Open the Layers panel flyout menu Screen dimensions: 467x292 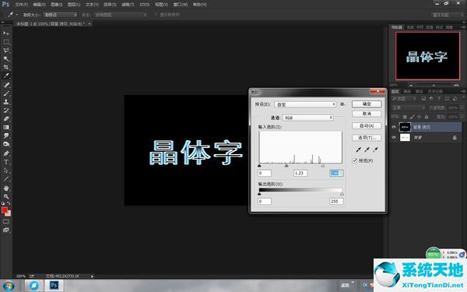[463, 91]
